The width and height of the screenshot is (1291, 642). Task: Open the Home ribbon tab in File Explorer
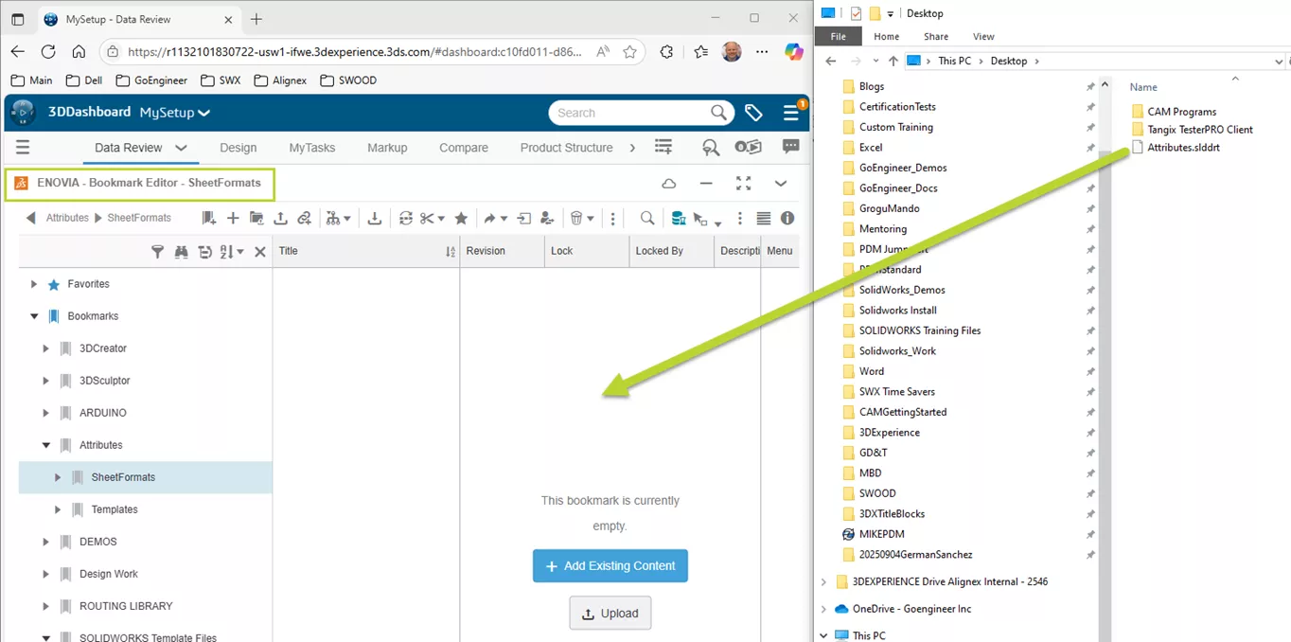pyautogui.click(x=885, y=36)
